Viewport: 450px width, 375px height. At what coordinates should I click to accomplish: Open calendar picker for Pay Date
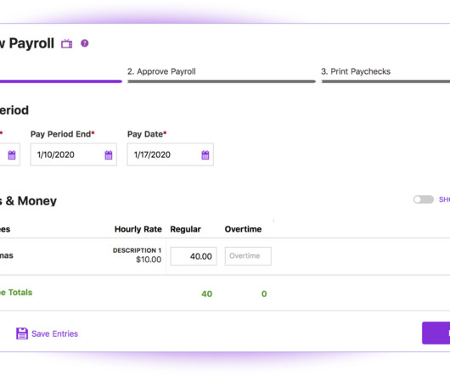(x=205, y=154)
